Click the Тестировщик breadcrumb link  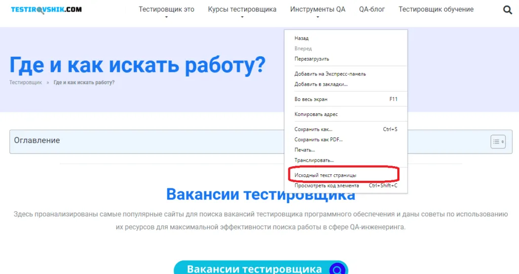pyautogui.click(x=25, y=83)
